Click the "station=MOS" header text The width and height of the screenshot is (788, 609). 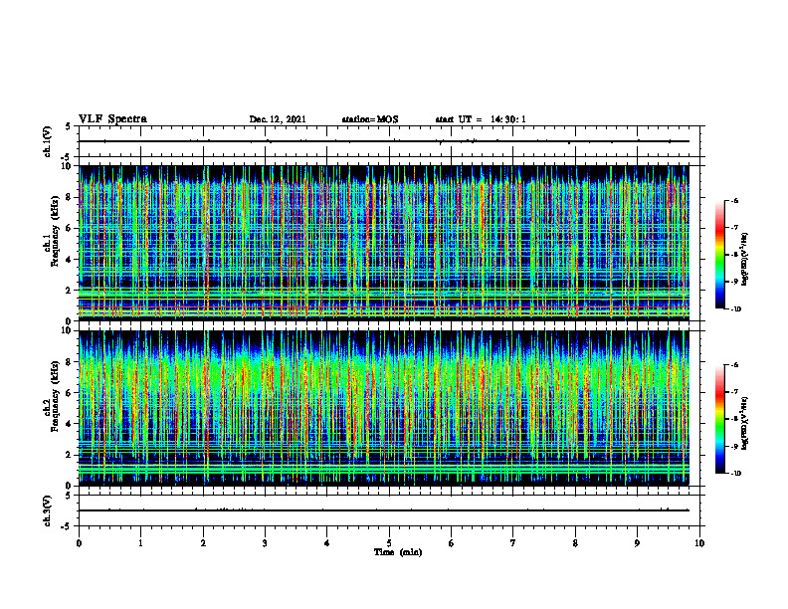[370, 119]
